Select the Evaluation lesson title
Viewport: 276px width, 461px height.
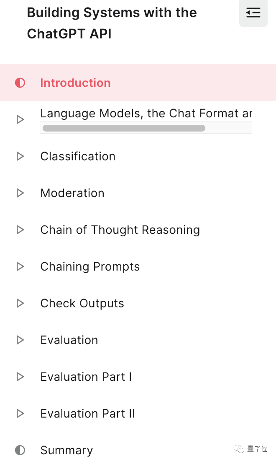(69, 340)
